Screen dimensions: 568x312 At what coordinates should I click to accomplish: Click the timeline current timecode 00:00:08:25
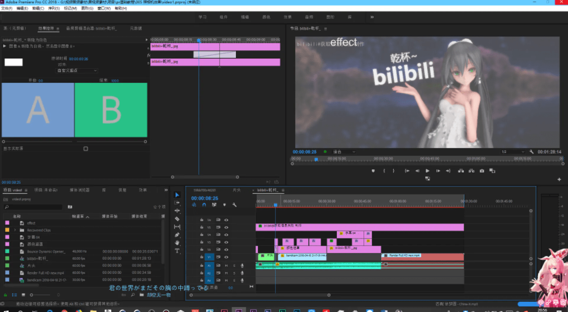pyautogui.click(x=205, y=198)
